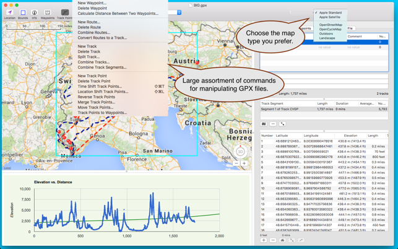Pick Outdoors from map type list
This screenshot has width=398, height=249.
(x=326, y=33)
